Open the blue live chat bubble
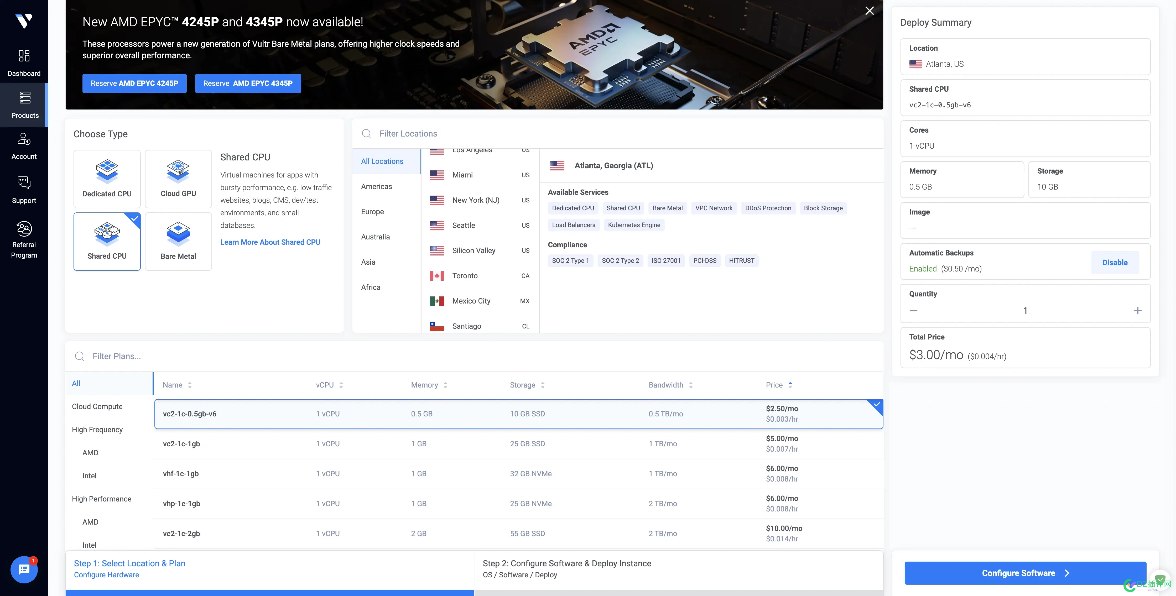This screenshot has height=596, width=1176. pos(24,569)
